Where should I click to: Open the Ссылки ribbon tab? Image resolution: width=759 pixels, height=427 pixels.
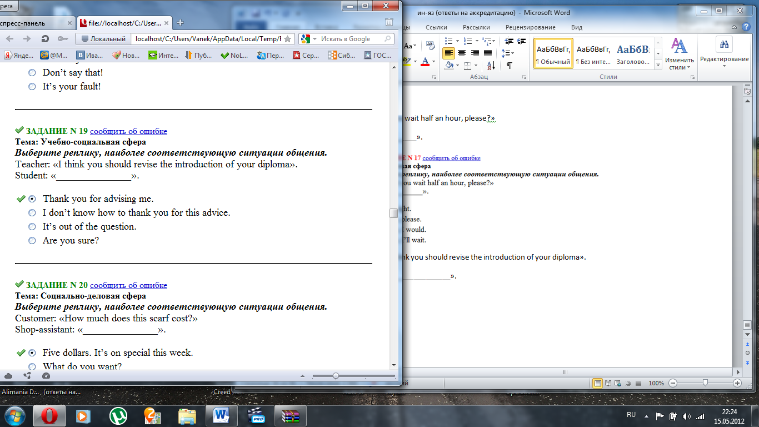coord(436,27)
